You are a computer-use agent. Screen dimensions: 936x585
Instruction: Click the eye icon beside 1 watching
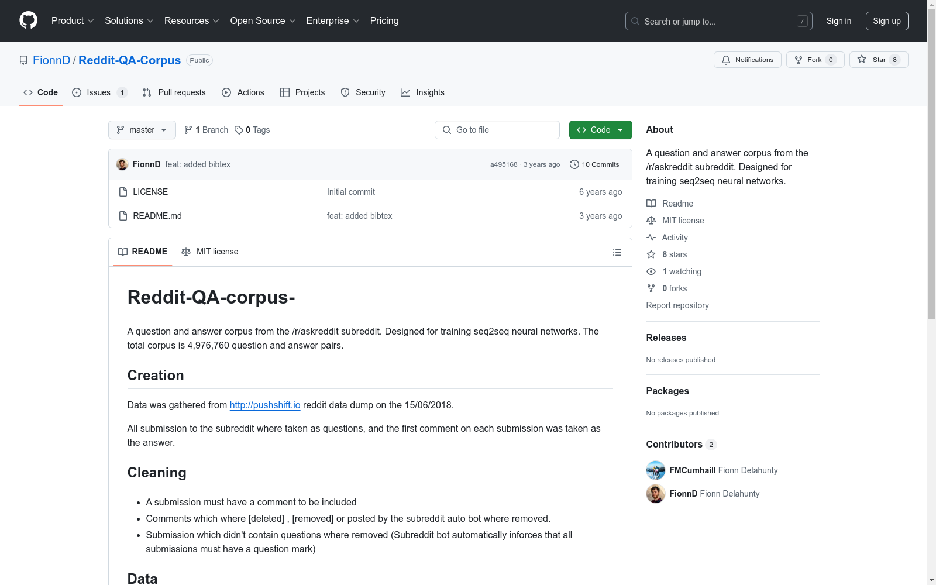coord(651,271)
